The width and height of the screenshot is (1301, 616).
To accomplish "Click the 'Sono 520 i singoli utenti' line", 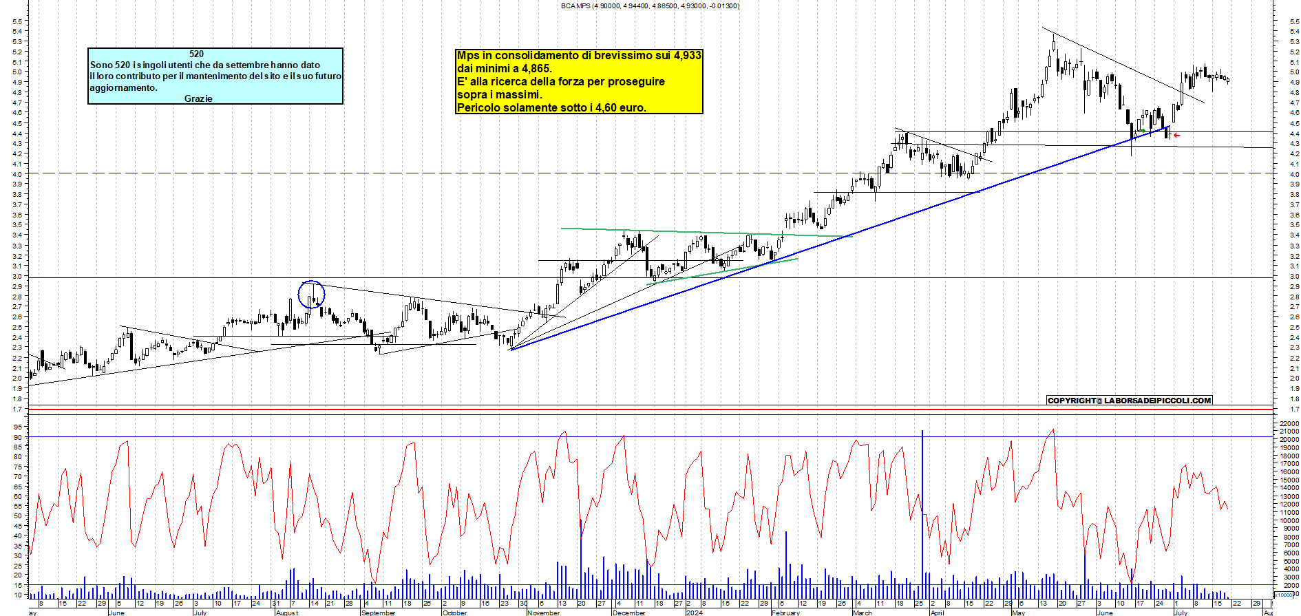I will (205, 65).
